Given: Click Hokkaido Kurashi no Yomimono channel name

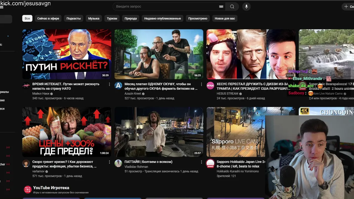Looking at the screenshot, I should click(x=238, y=171).
